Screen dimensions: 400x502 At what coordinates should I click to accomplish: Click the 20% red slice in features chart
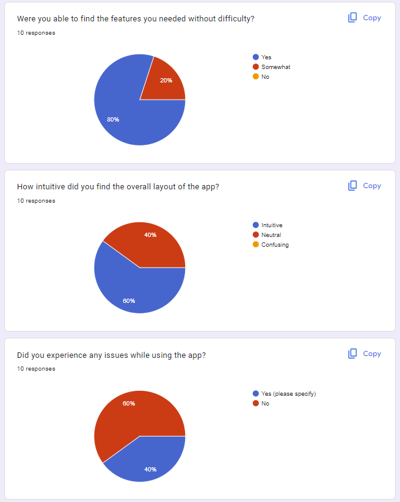pyautogui.click(x=165, y=82)
